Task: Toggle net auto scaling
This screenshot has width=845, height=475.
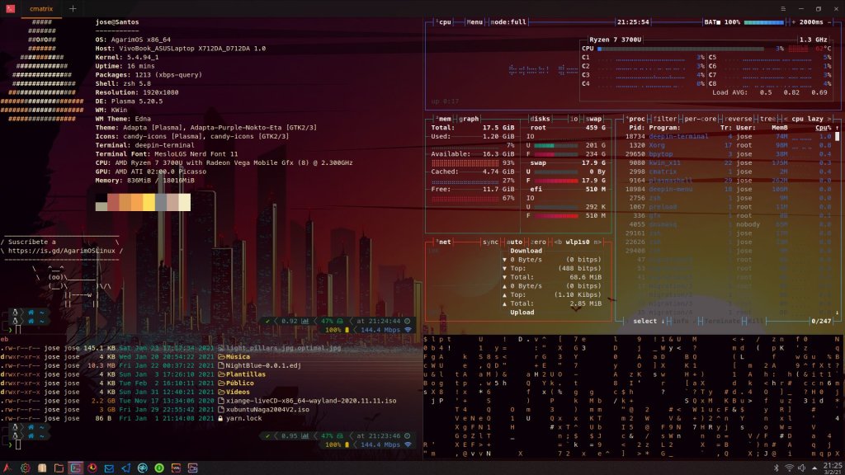Action: 515,242
